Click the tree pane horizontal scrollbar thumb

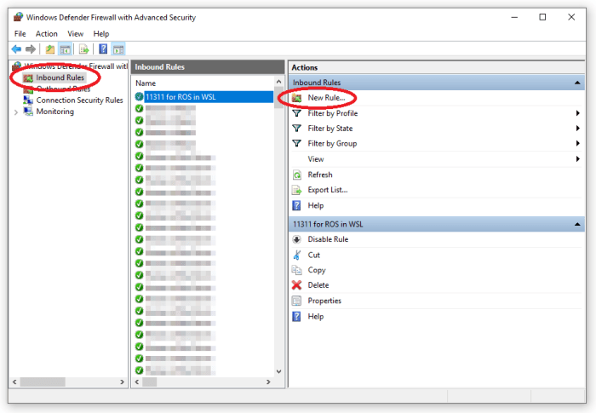43,381
